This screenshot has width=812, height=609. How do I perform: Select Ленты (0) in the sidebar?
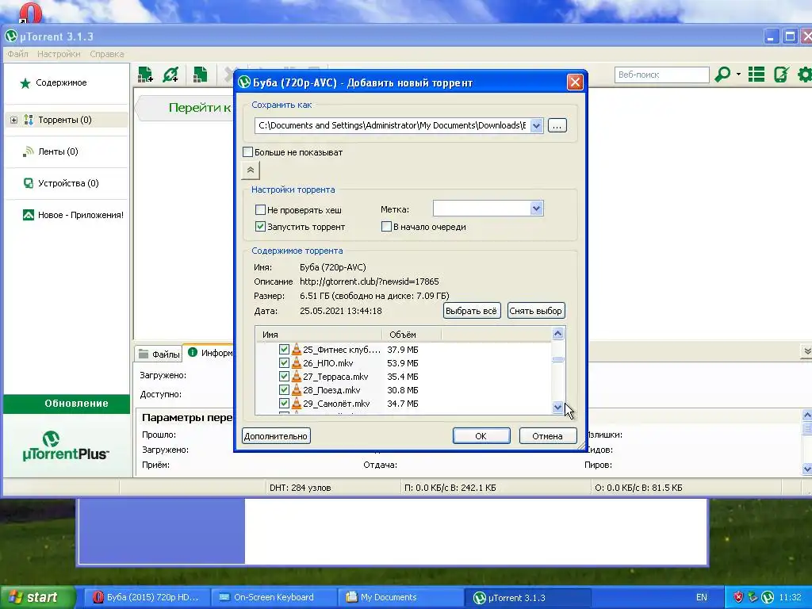[58, 151]
